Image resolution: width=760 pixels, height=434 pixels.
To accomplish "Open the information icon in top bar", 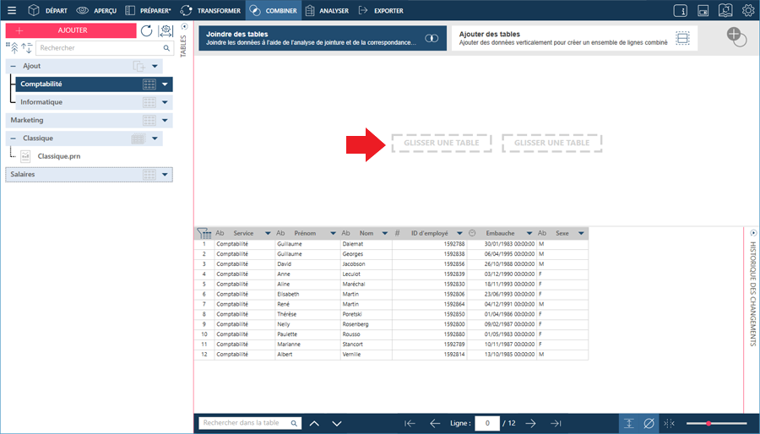I will pyautogui.click(x=681, y=10).
